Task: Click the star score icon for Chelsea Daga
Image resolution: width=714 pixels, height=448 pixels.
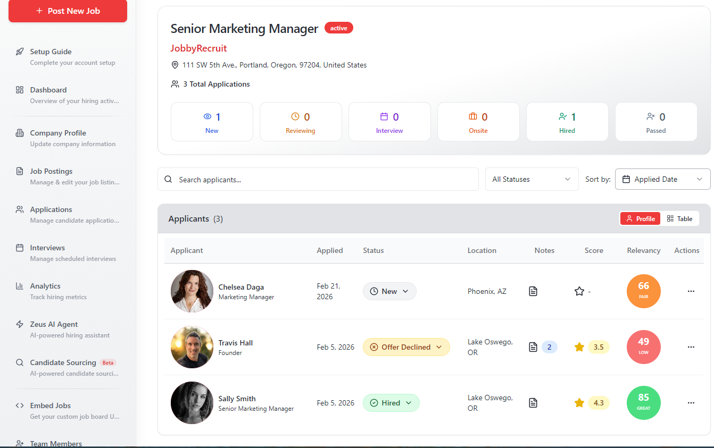Action: [x=579, y=291]
